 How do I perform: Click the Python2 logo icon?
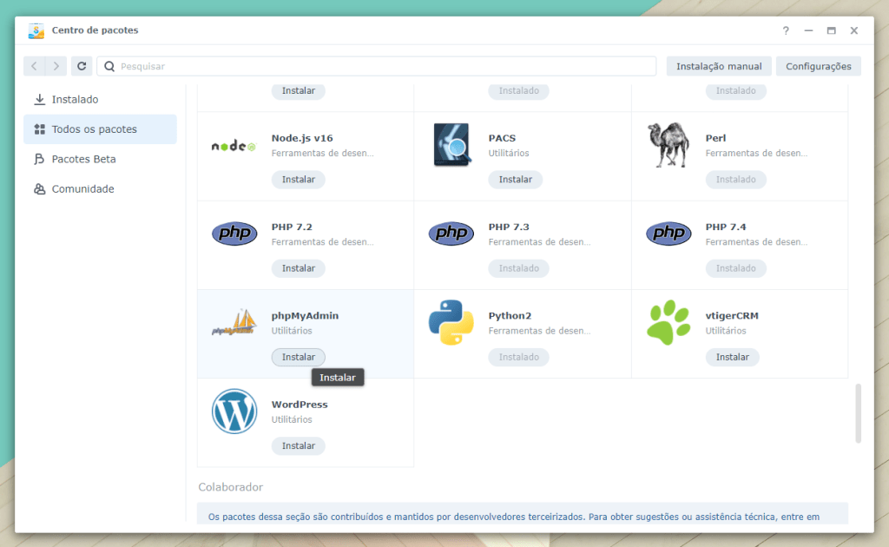(x=451, y=323)
